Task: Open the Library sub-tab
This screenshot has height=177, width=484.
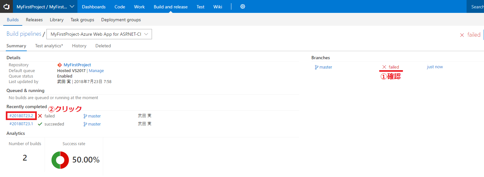Action: (56, 20)
